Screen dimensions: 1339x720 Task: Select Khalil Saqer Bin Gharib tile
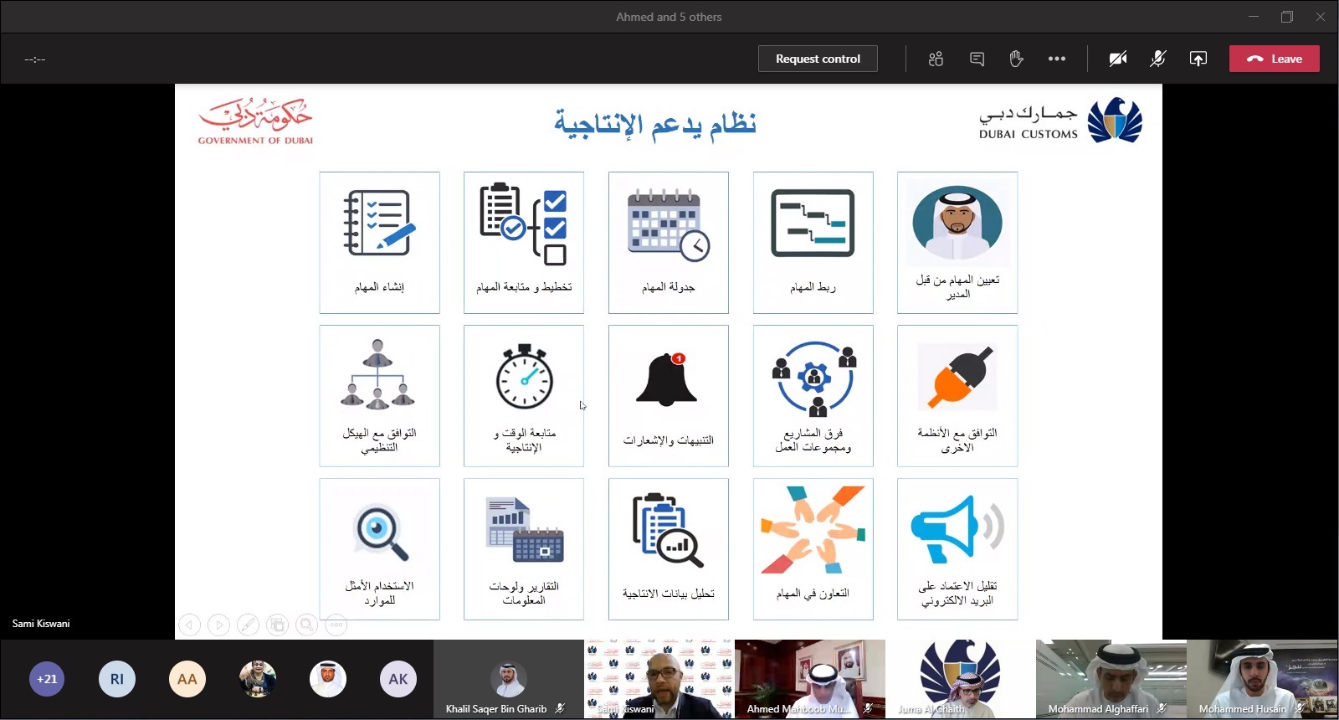coord(509,680)
